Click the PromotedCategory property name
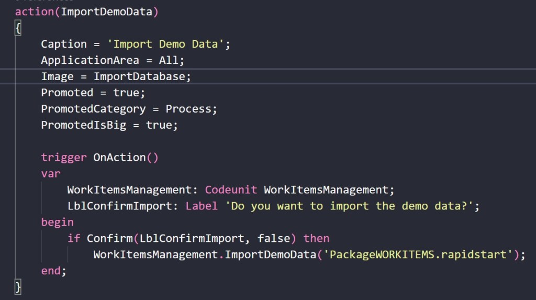 click(93, 109)
